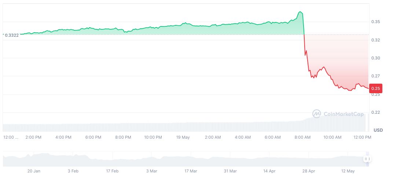Jump to 20 Jan in the navigator
393x175 pixels.
[x=34, y=171]
